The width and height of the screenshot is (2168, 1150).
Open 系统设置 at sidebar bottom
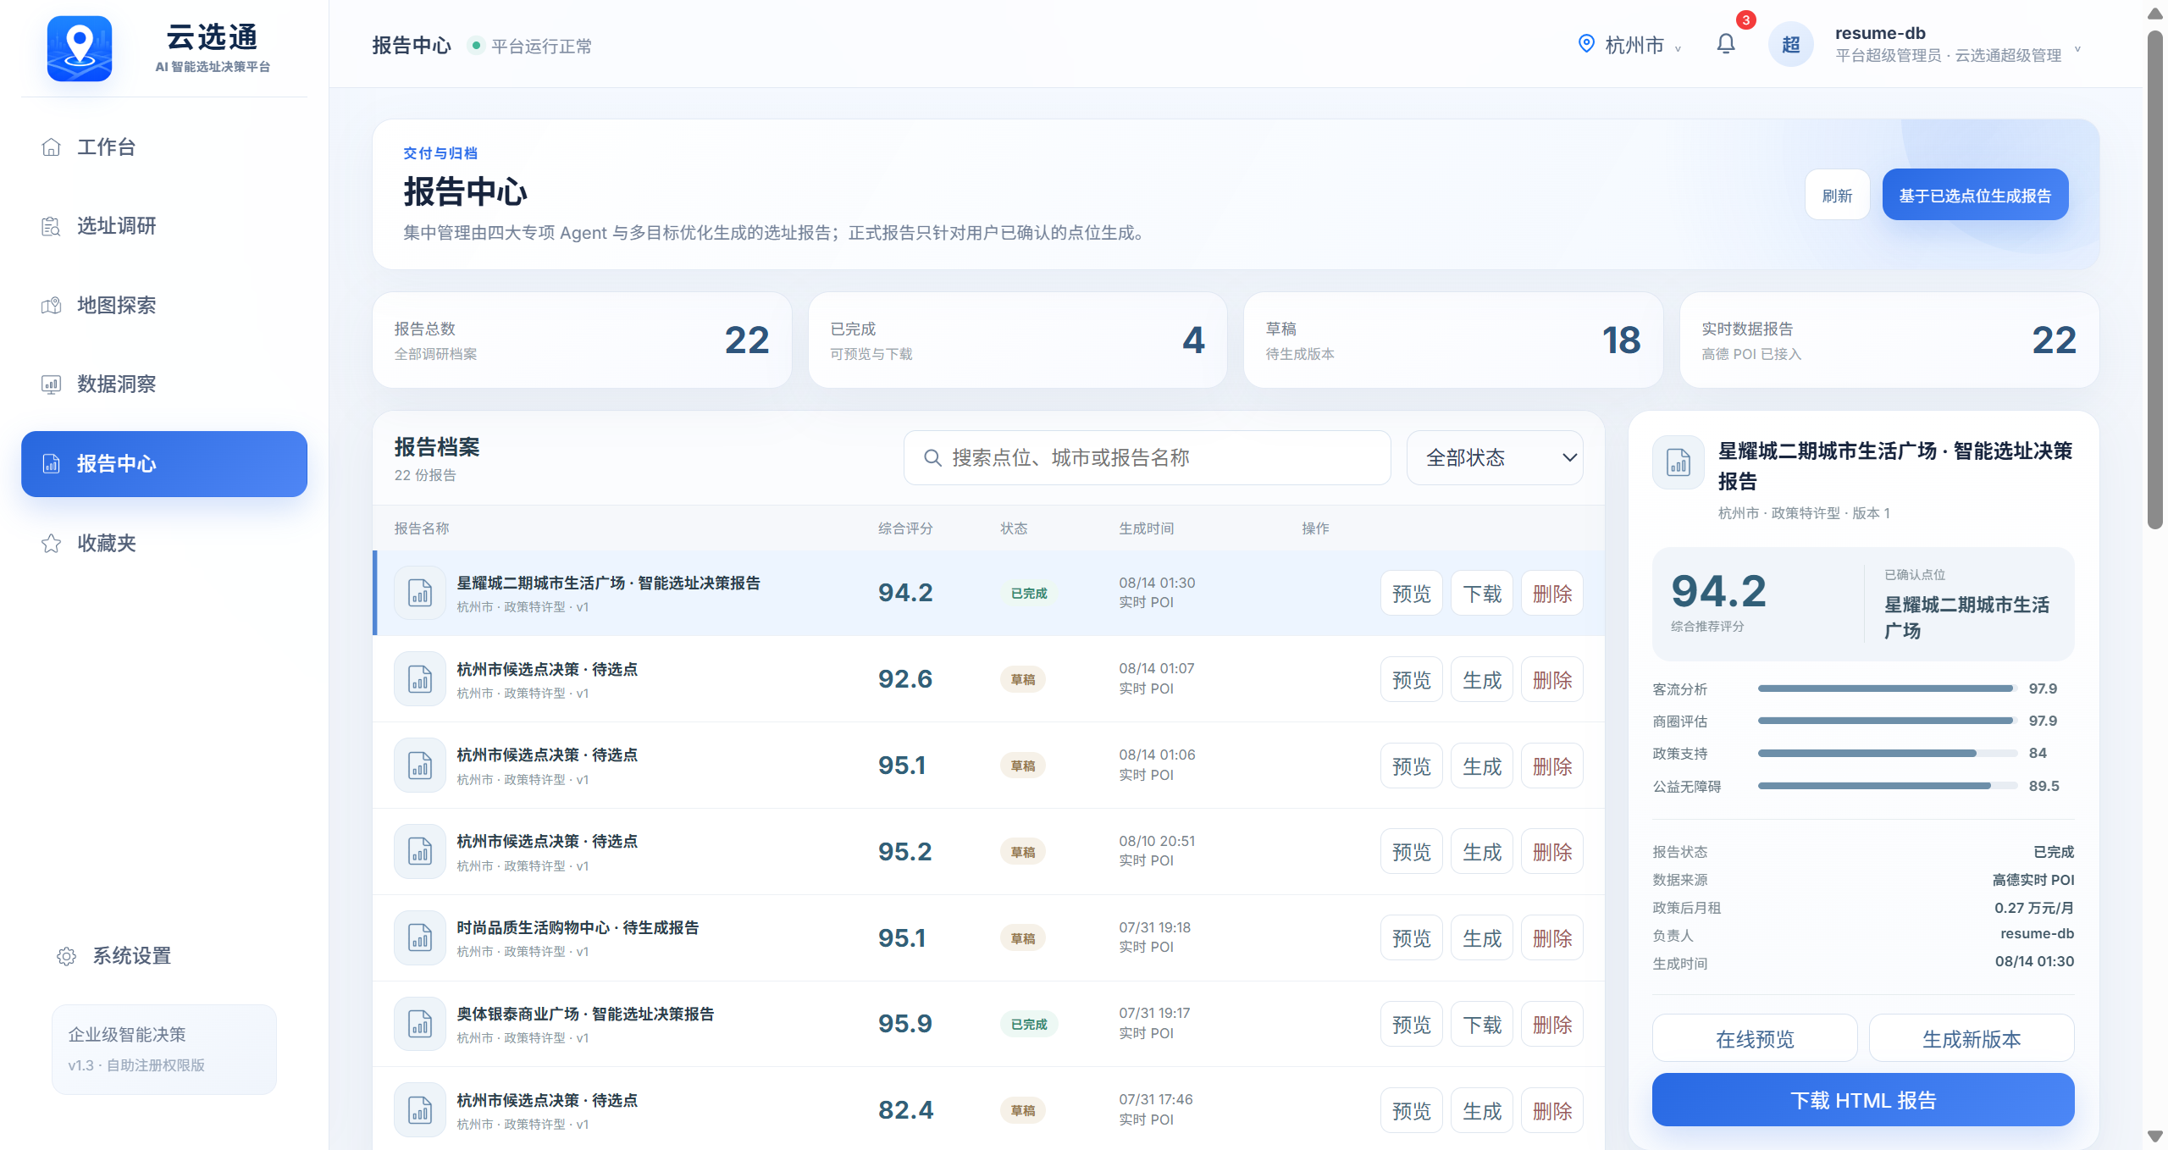tap(164, 956)
